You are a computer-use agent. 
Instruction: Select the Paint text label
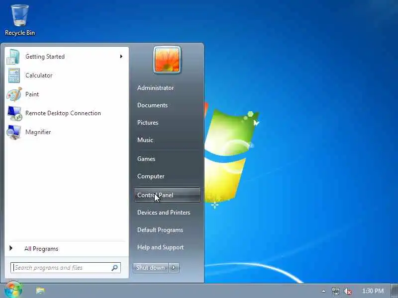coord(32,94)
